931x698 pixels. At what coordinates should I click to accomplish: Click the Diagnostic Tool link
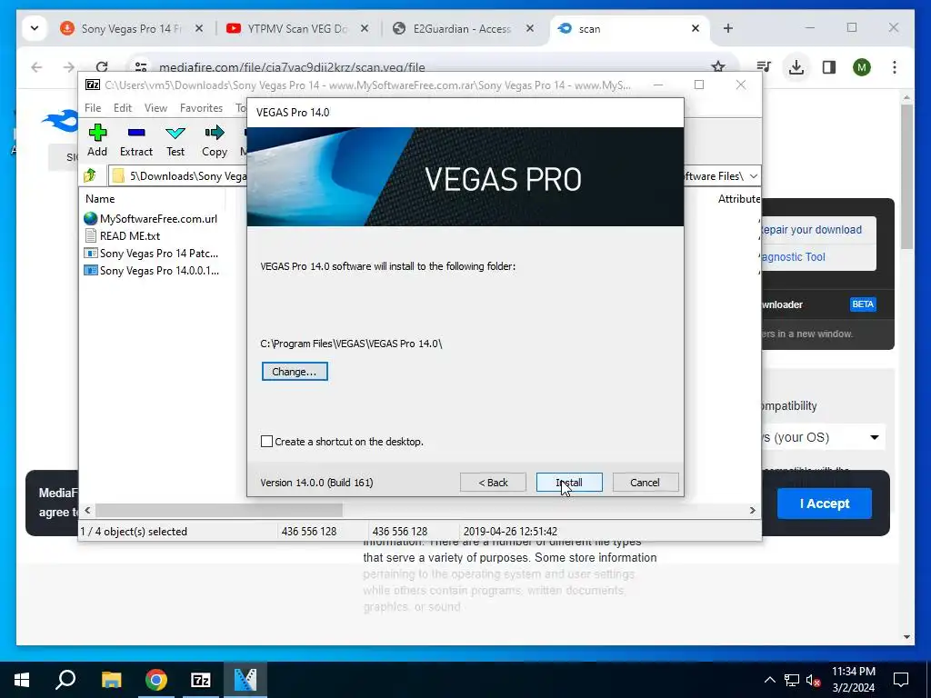(793, 257)
